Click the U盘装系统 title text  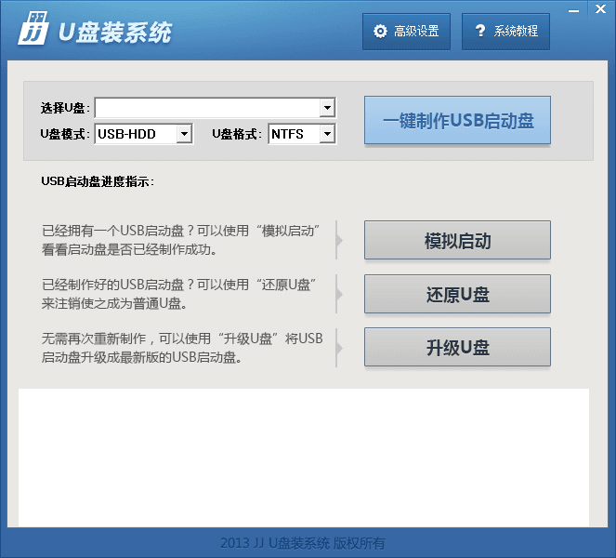point(114,32)
